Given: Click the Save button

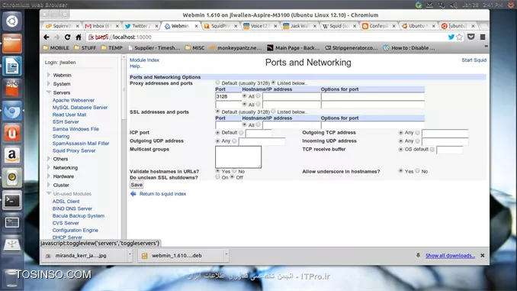Looking at the screenshot, I should [x=136, y=185].
